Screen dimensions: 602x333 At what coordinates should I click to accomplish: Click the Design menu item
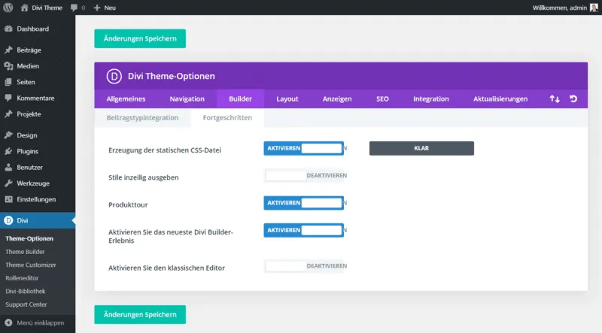pos(38,135)
